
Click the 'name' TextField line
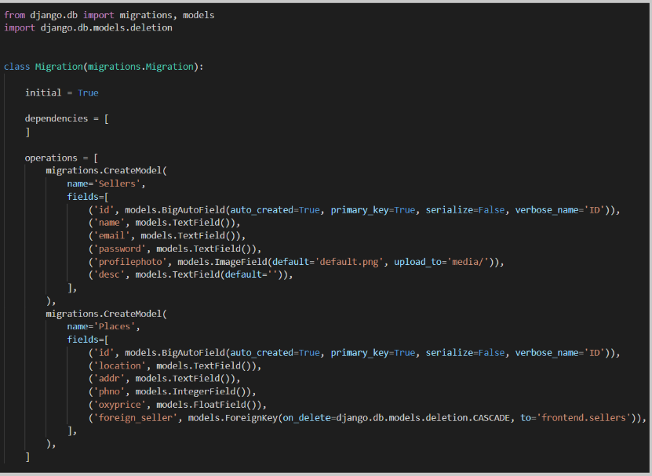point(164,223)
